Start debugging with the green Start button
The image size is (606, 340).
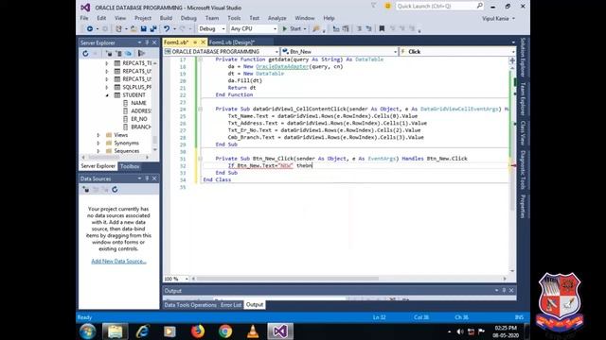[x=293, y=29]
